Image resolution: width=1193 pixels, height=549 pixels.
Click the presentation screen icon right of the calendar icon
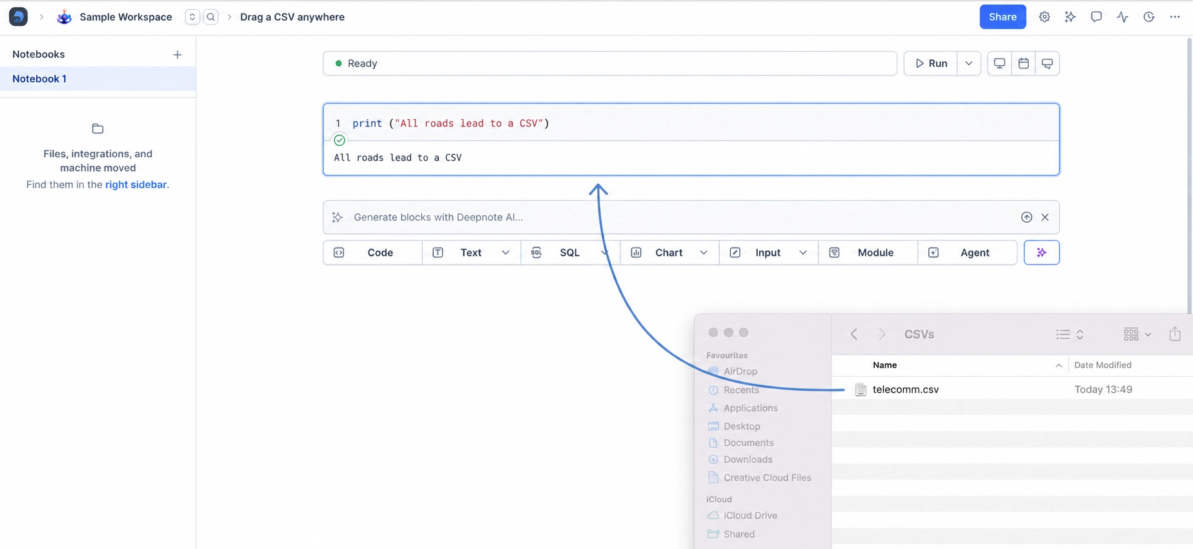pyautogui.click(x=1047, y=63)
